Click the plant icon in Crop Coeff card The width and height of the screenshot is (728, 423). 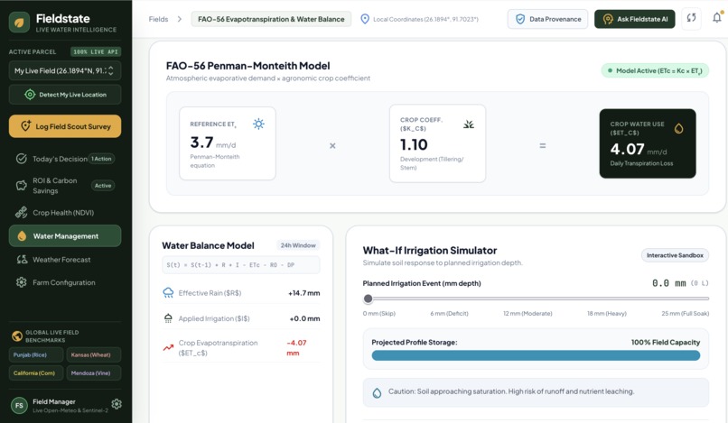[x=469, y=124]
